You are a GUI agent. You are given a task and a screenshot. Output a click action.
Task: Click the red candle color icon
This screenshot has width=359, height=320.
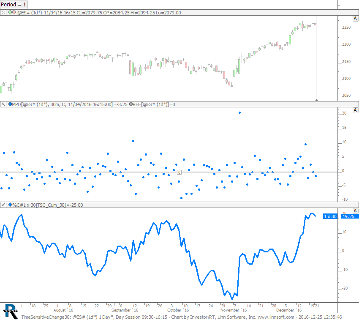click(14, 13)
